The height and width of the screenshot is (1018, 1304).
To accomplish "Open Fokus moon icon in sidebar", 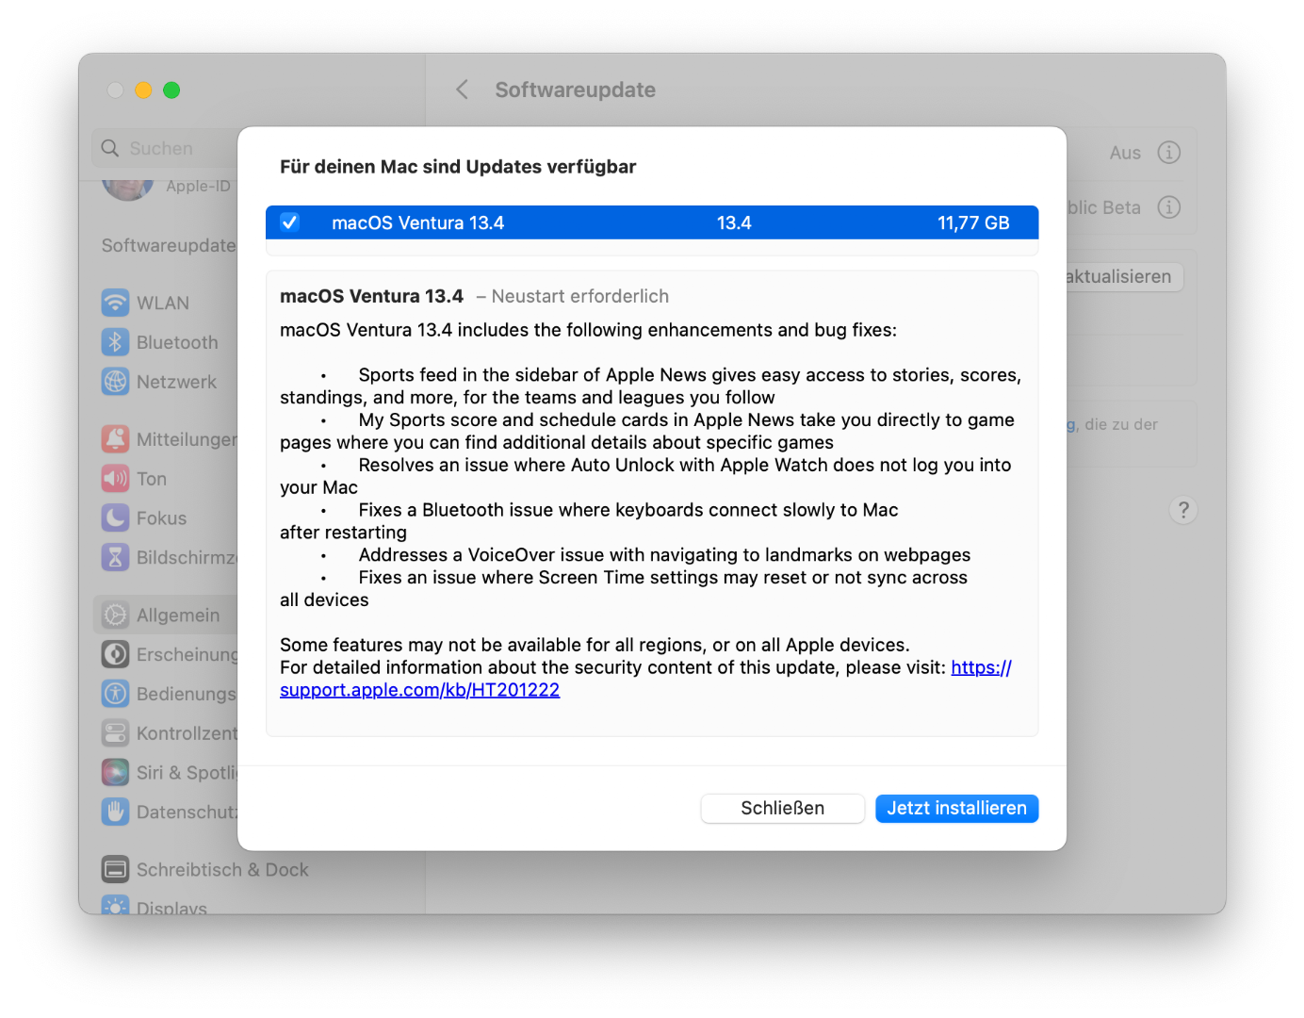I will tap(115, 518).
